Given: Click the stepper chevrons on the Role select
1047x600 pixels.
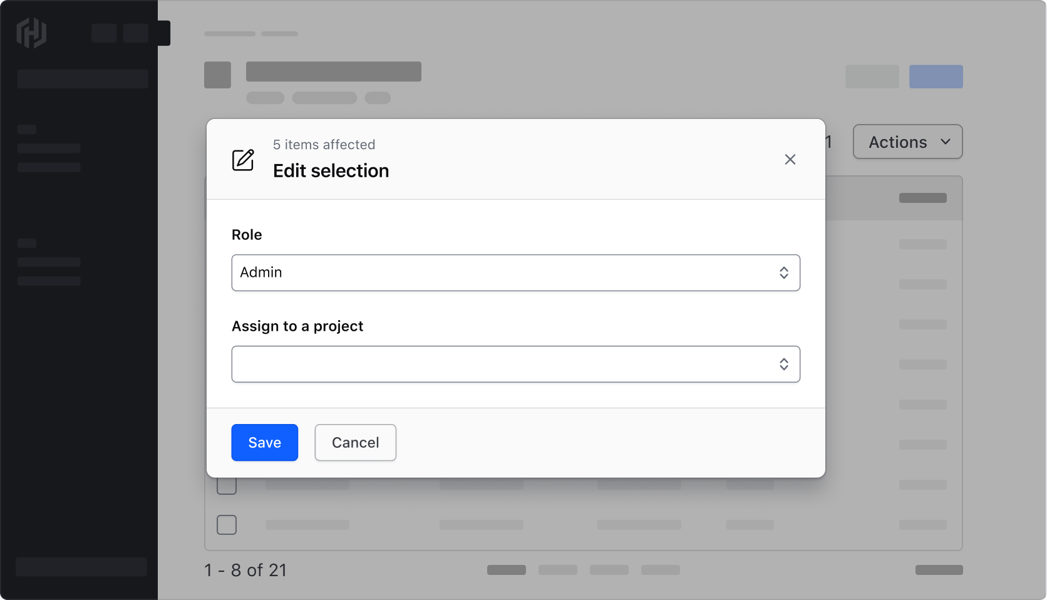Looking at the screenshot, I should tap(784, 272).
